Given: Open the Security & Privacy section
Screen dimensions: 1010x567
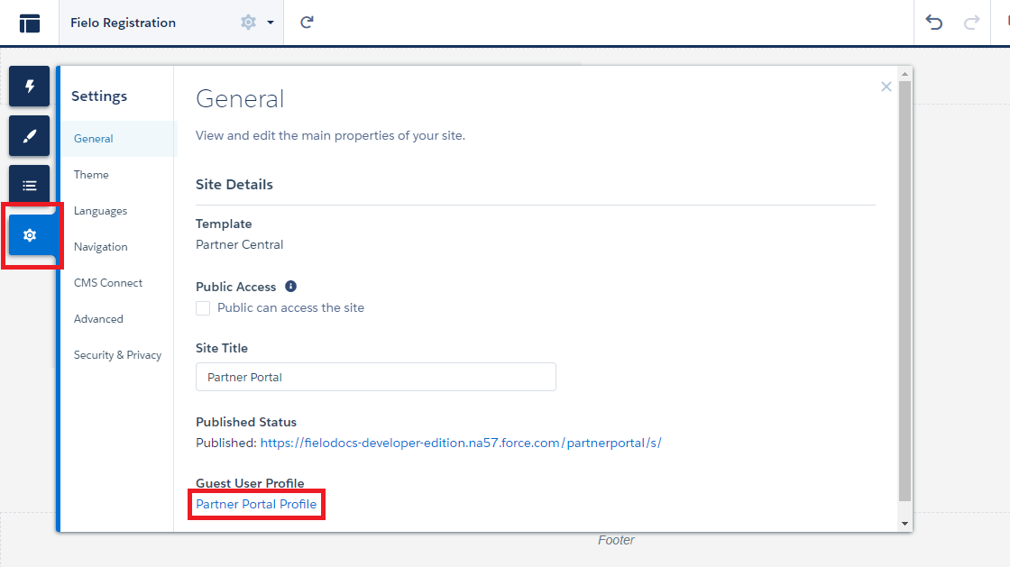Looking at the screenshot, I should pos(117,354).
